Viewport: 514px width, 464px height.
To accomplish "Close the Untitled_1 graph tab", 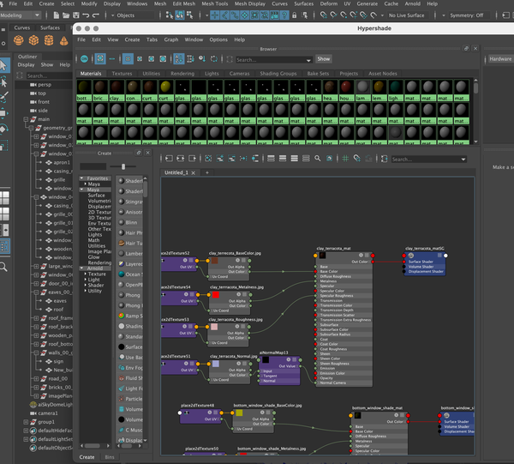I will (194, 173).
